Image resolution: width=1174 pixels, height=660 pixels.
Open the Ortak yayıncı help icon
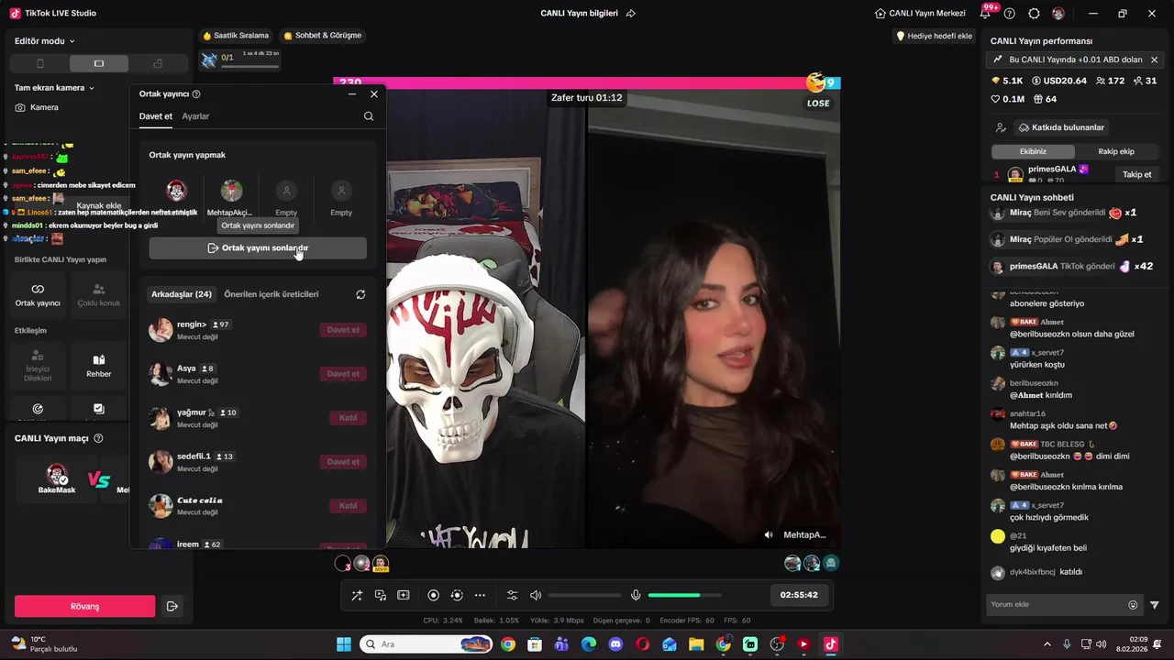[196, 93]
